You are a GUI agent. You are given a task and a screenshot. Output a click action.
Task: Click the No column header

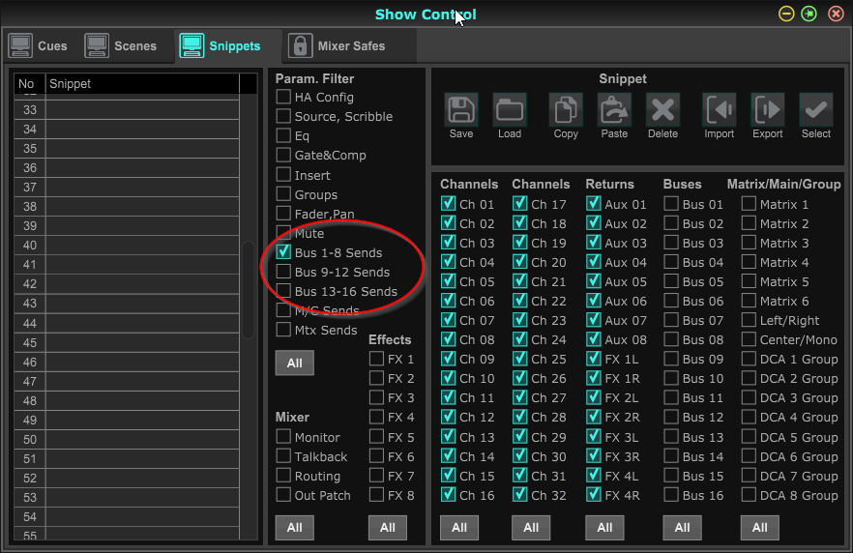pos(30,84)
